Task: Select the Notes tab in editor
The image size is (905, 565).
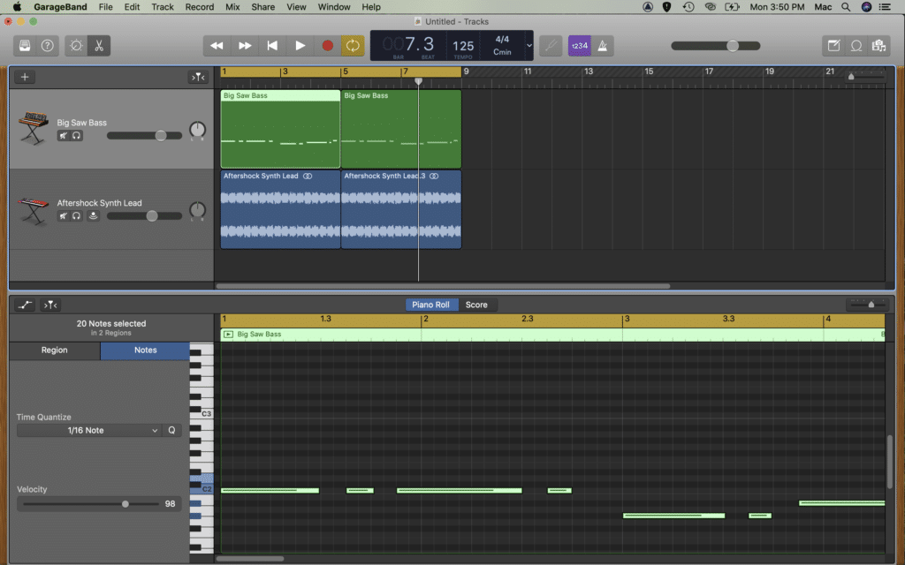Action: pos(146,350)
